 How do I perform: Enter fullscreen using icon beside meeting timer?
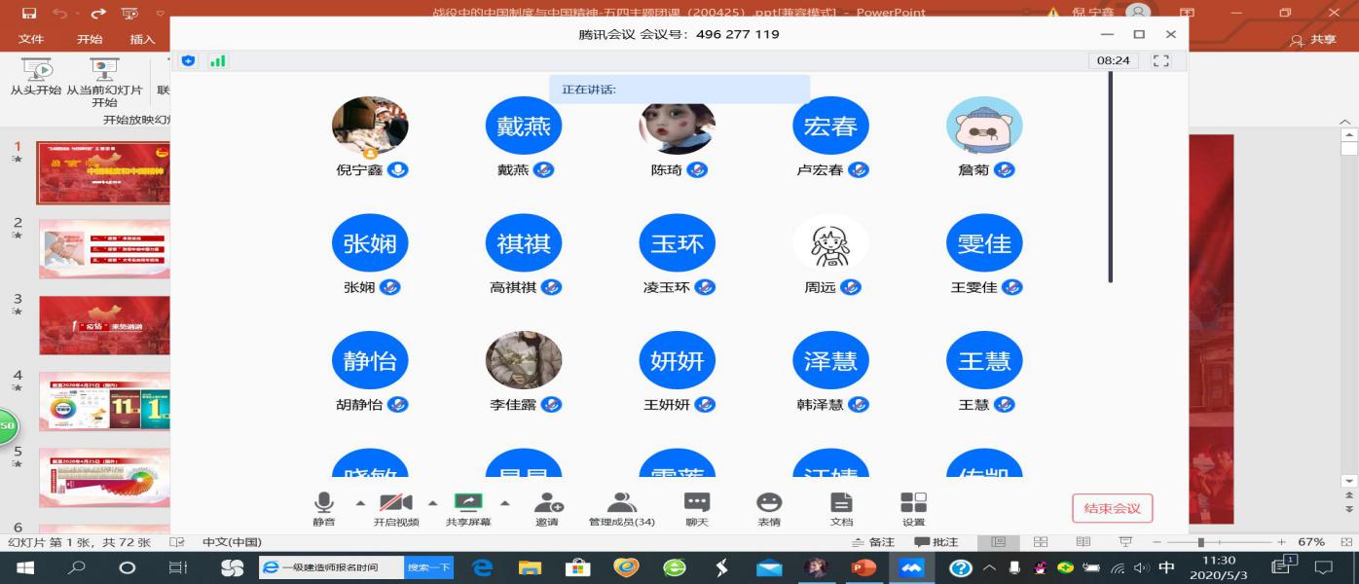coord(1160,60)
